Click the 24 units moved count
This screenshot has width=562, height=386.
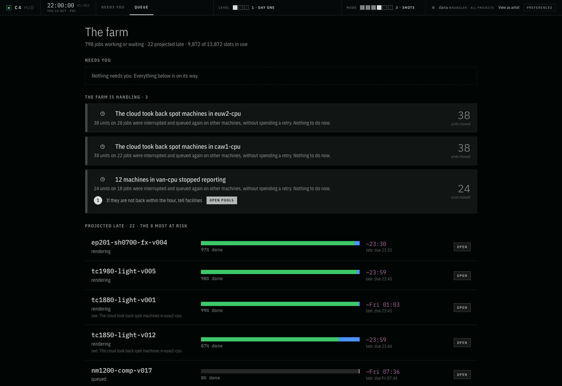pyautogui.click(x=464, y=189)
